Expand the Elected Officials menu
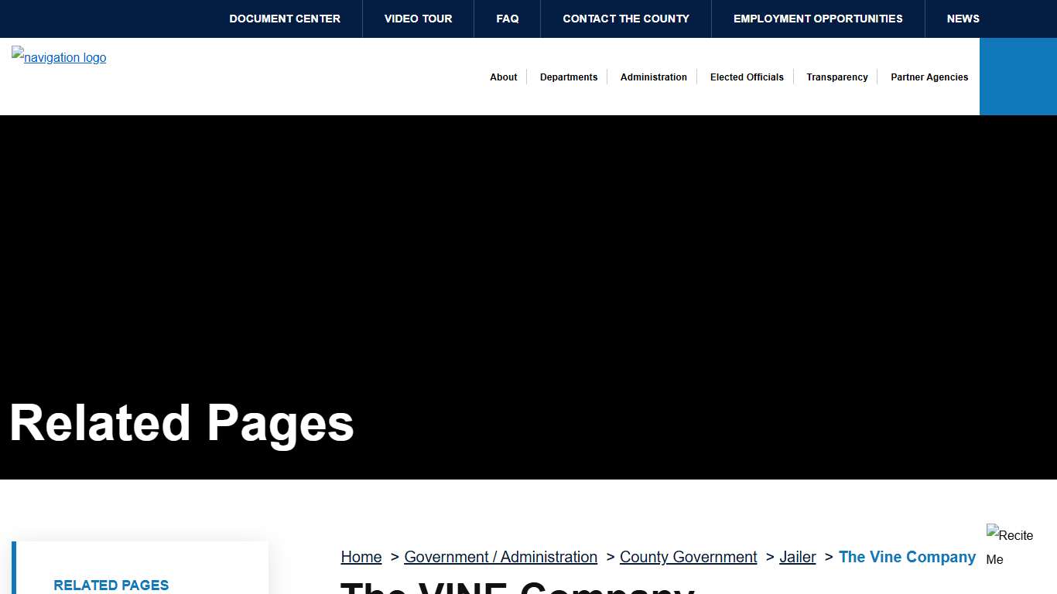The height and width of the screenshot is (594, 1057). pos(747,77)
